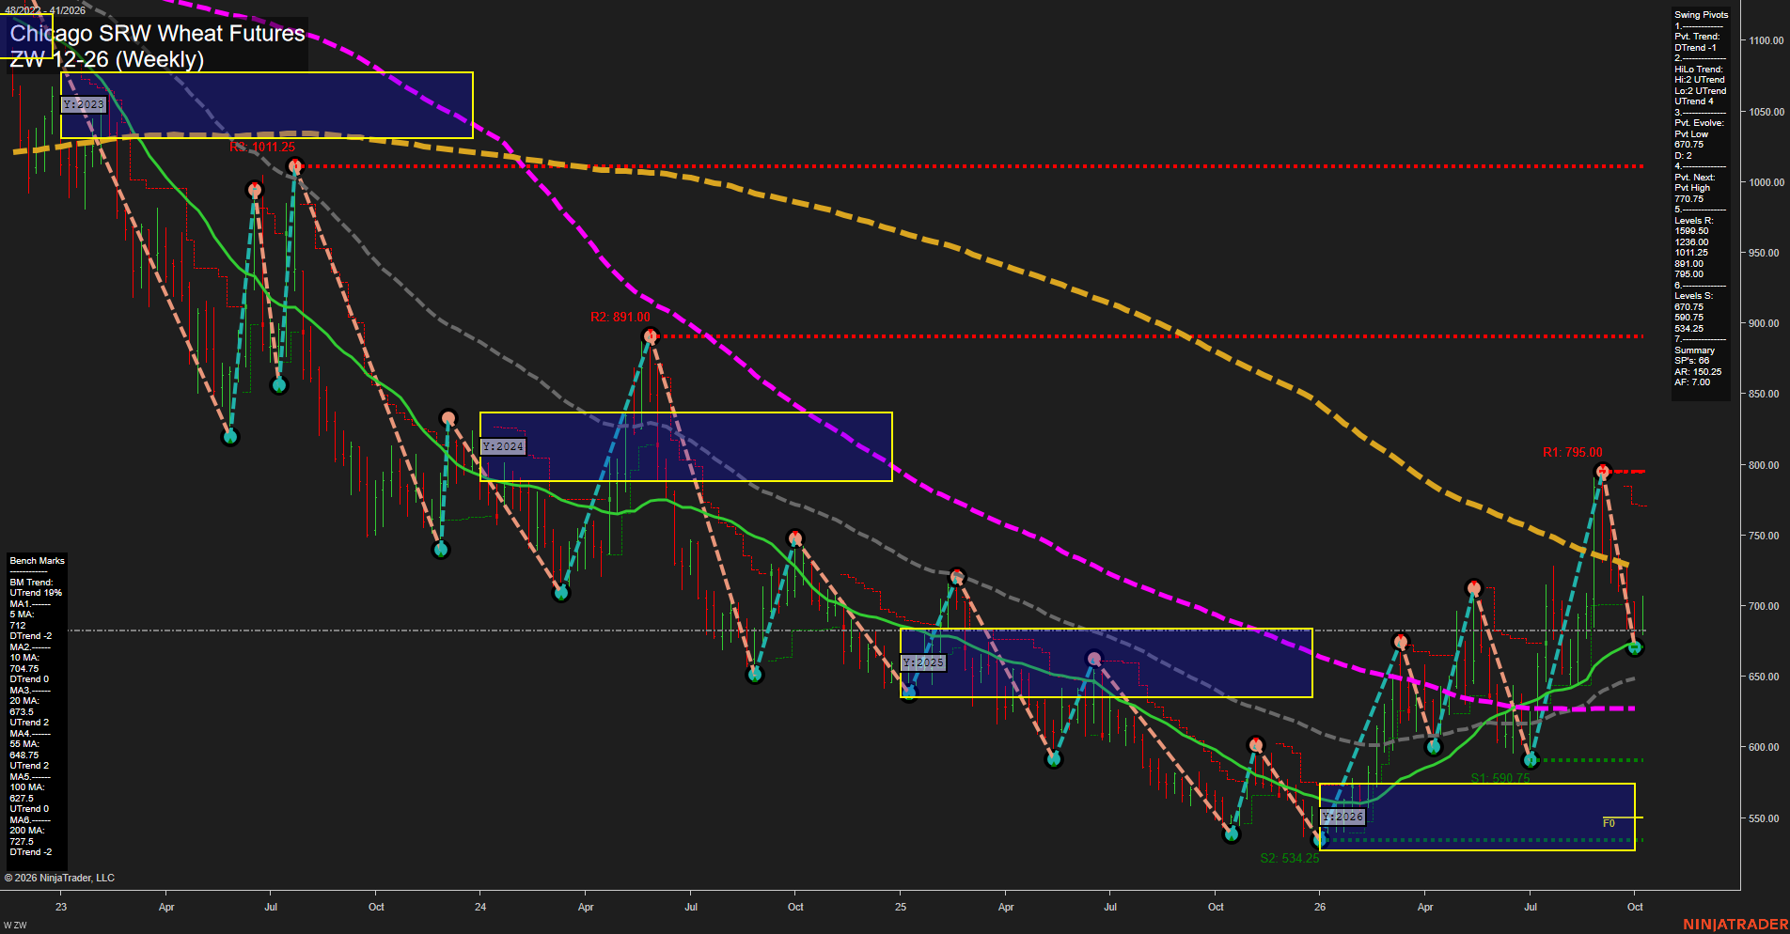1790x934 pixels.
Task: Select the swing pivot high marker at R2
Action: tap(650, 336)
